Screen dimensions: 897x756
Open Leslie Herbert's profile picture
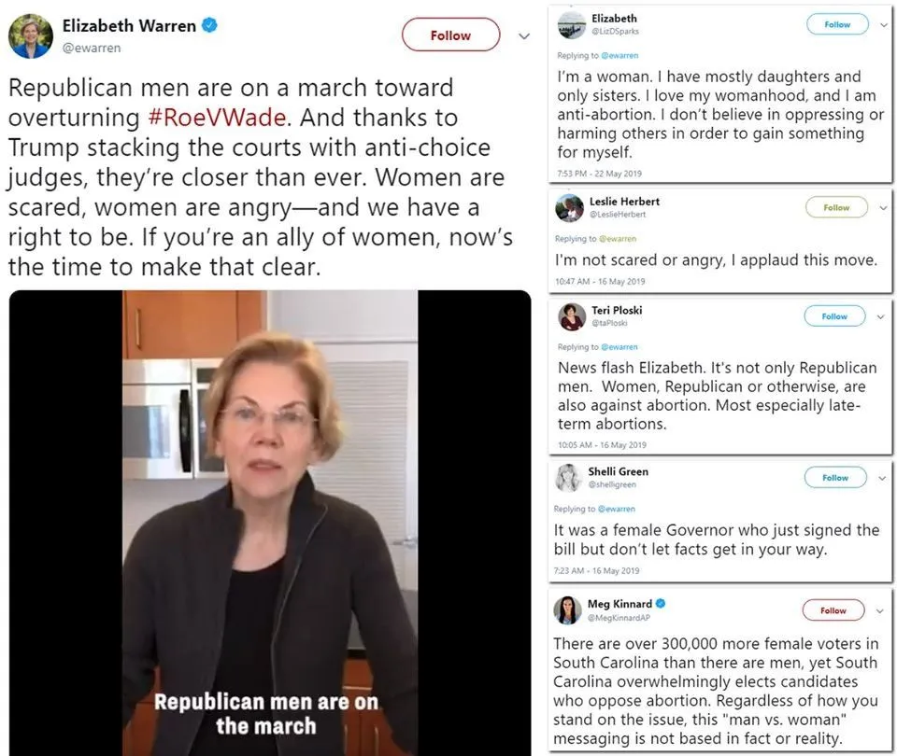pos(569,208)
